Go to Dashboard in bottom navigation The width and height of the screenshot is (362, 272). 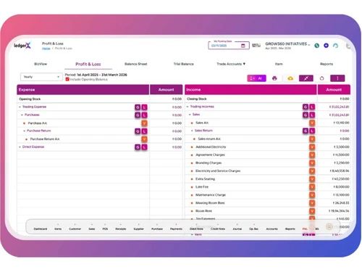click(x=41, y=228)
